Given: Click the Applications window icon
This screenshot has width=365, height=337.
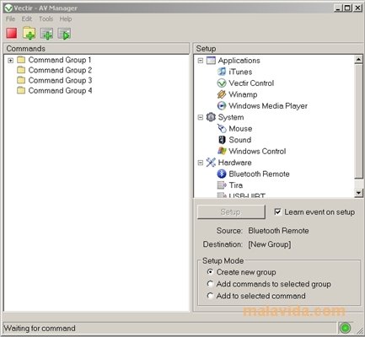Looking at the screenshot, I should pos(211,61).
